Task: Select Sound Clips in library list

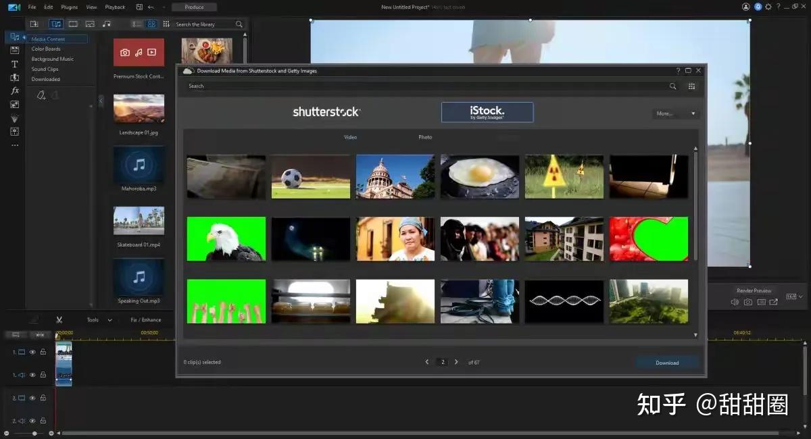Action: 45,69
